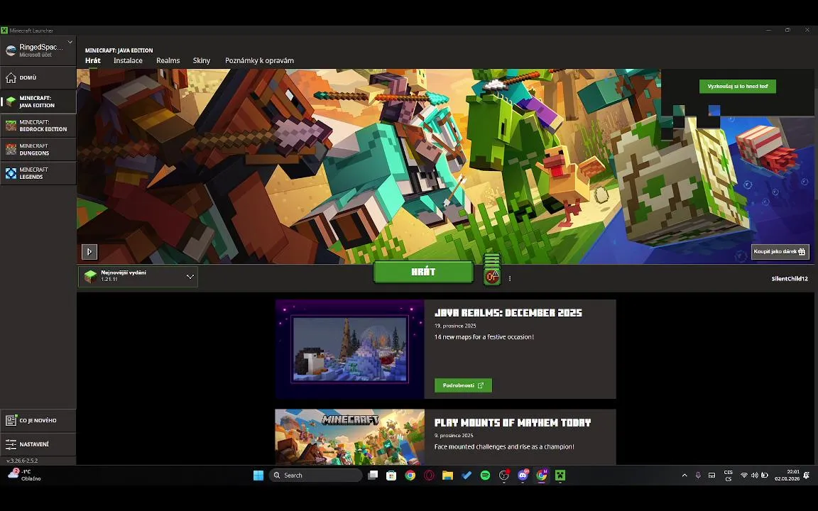Viewport: 818px width, 511px height.
Task: Open OBS Studio from taskbar
Action: pyautogui.click(x=504, y=476)
